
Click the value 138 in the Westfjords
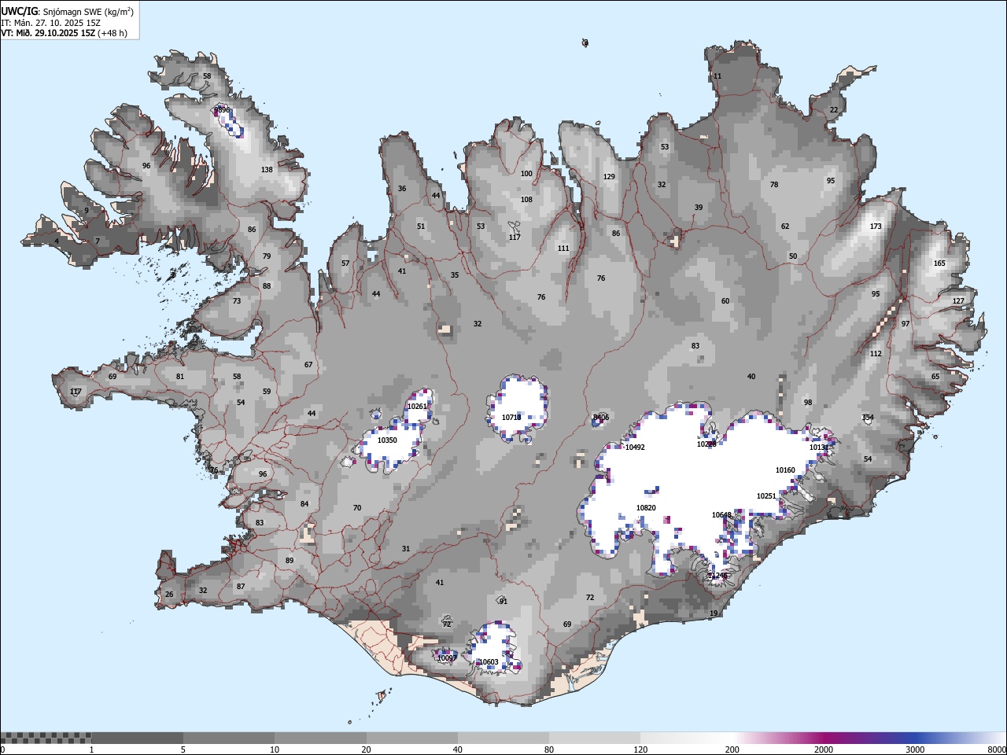coord(267,170)
